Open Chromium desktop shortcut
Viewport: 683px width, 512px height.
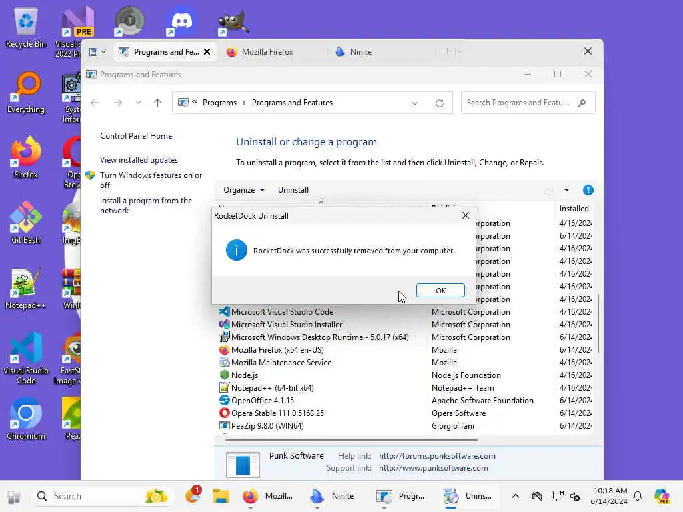(x=26, y=419)
